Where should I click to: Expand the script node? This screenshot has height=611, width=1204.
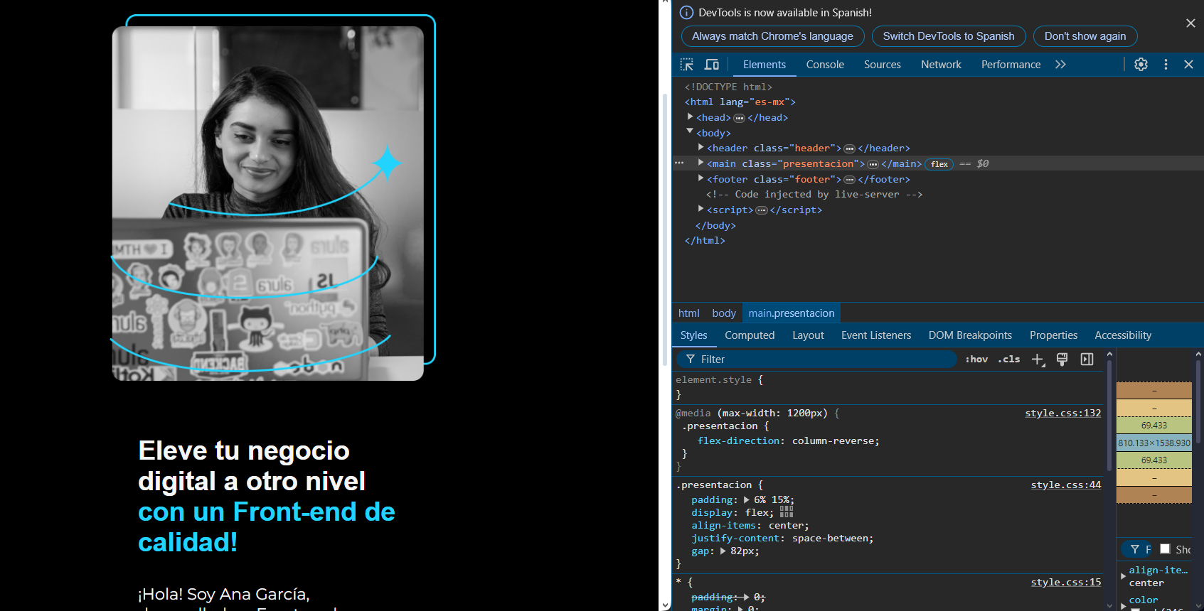tap(700, 209)
